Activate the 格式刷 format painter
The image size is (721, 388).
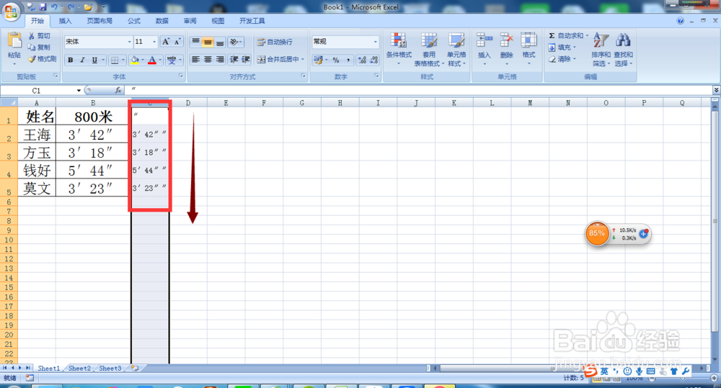(x=42, y=59)
